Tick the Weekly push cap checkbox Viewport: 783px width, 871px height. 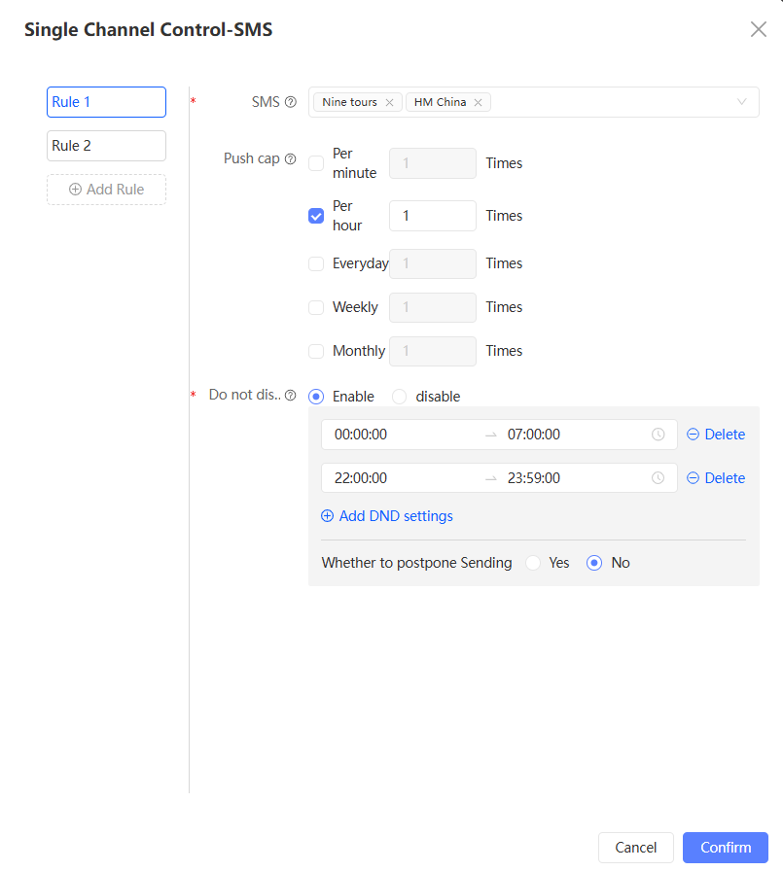coord(316,307)
